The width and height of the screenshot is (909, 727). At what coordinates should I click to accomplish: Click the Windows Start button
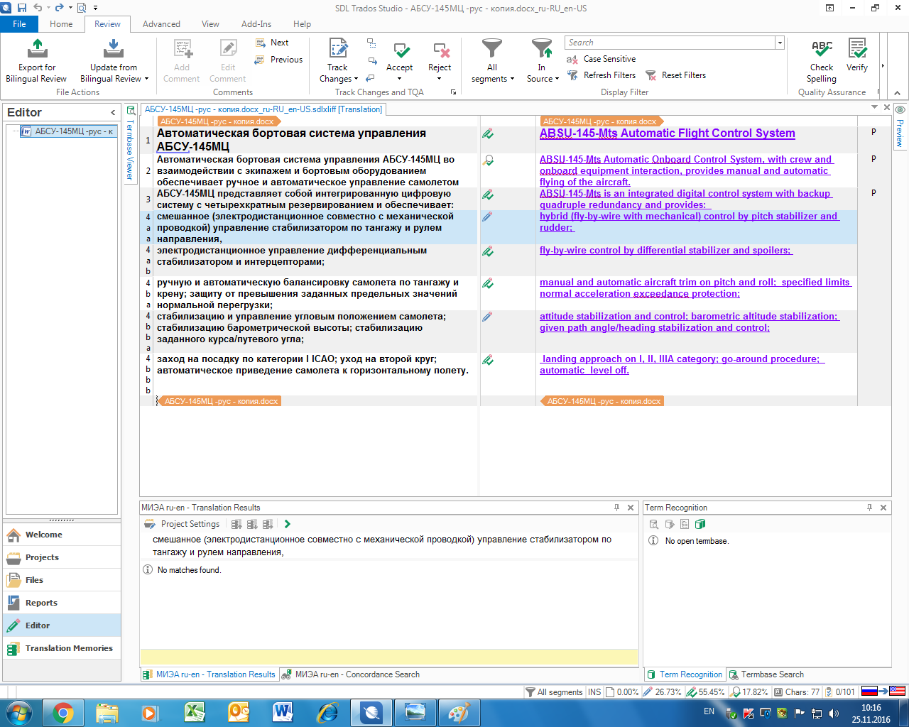pos(18,712)
